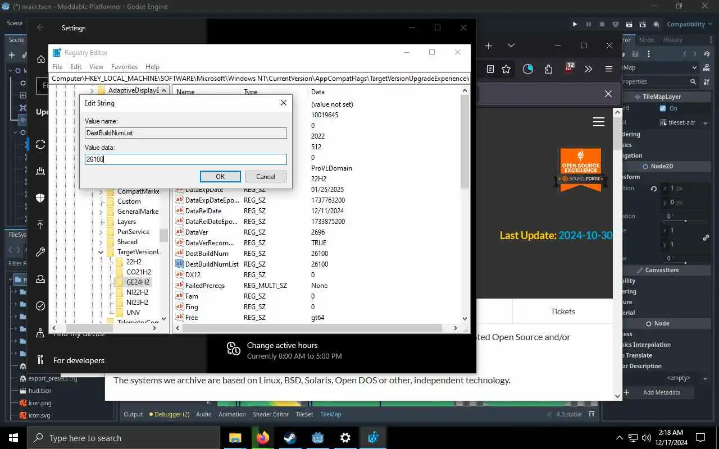Image resolution: width=719 pixels, height=449 pixels.
Task: Open Registry Editor's File menu
Action: [x=57, y=66]
